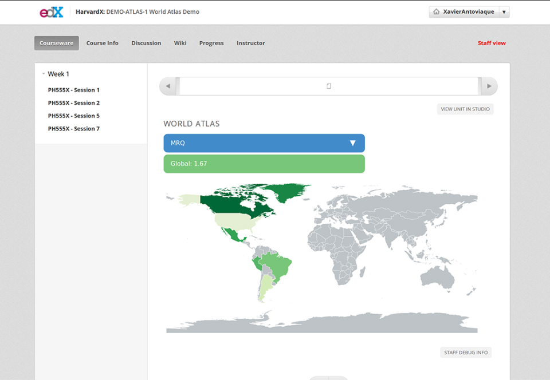
Task: Open PH555X - Session 2
Action: pos(74,103)
